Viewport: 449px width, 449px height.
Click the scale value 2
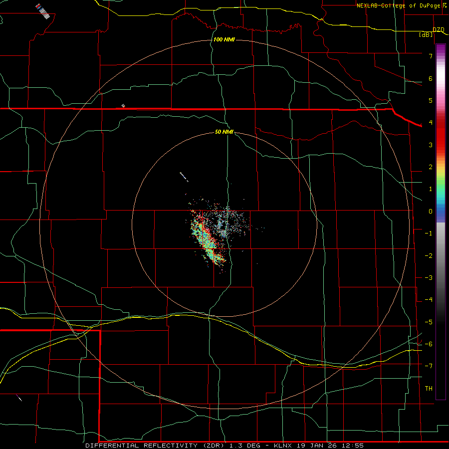[431, 167]
